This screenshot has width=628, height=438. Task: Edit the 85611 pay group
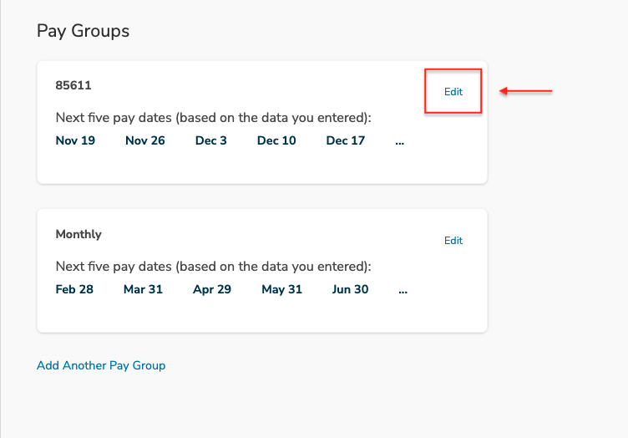pyautogui.click(x=453, y=92)
